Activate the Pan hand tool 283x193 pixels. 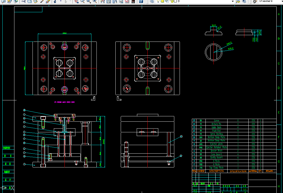pyautogui.click(x=76, y=1)
